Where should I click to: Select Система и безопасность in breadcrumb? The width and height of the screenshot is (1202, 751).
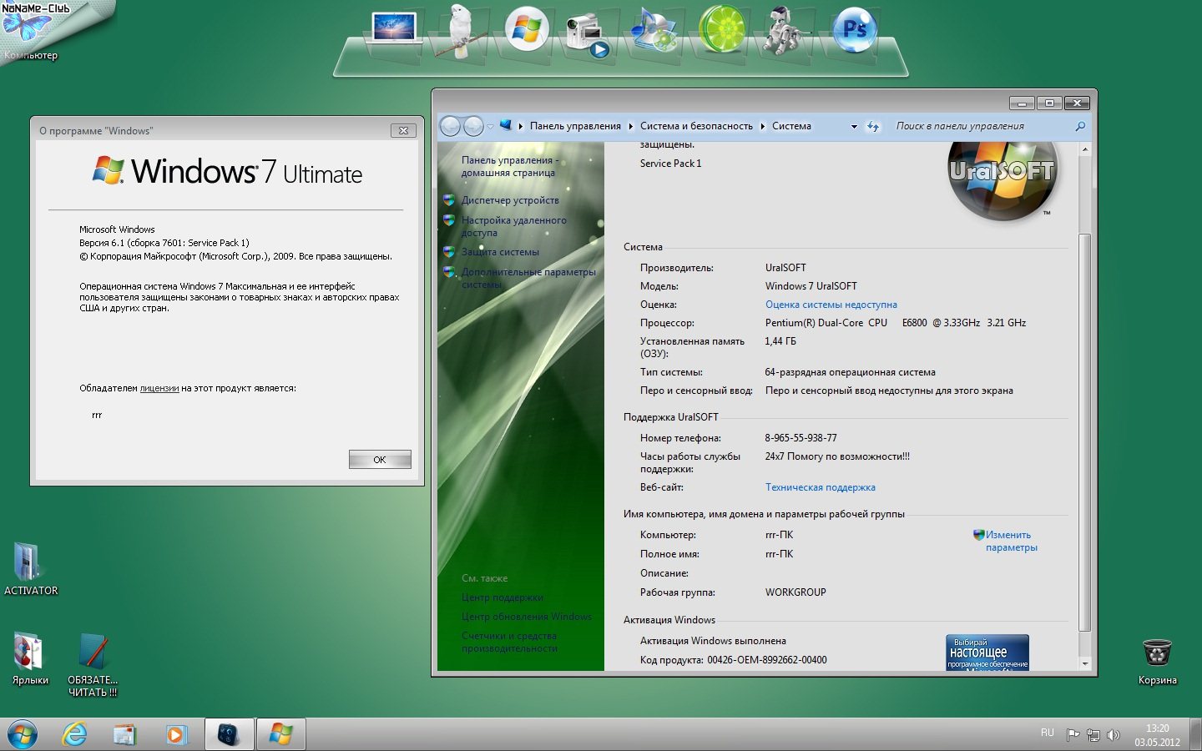696,126
